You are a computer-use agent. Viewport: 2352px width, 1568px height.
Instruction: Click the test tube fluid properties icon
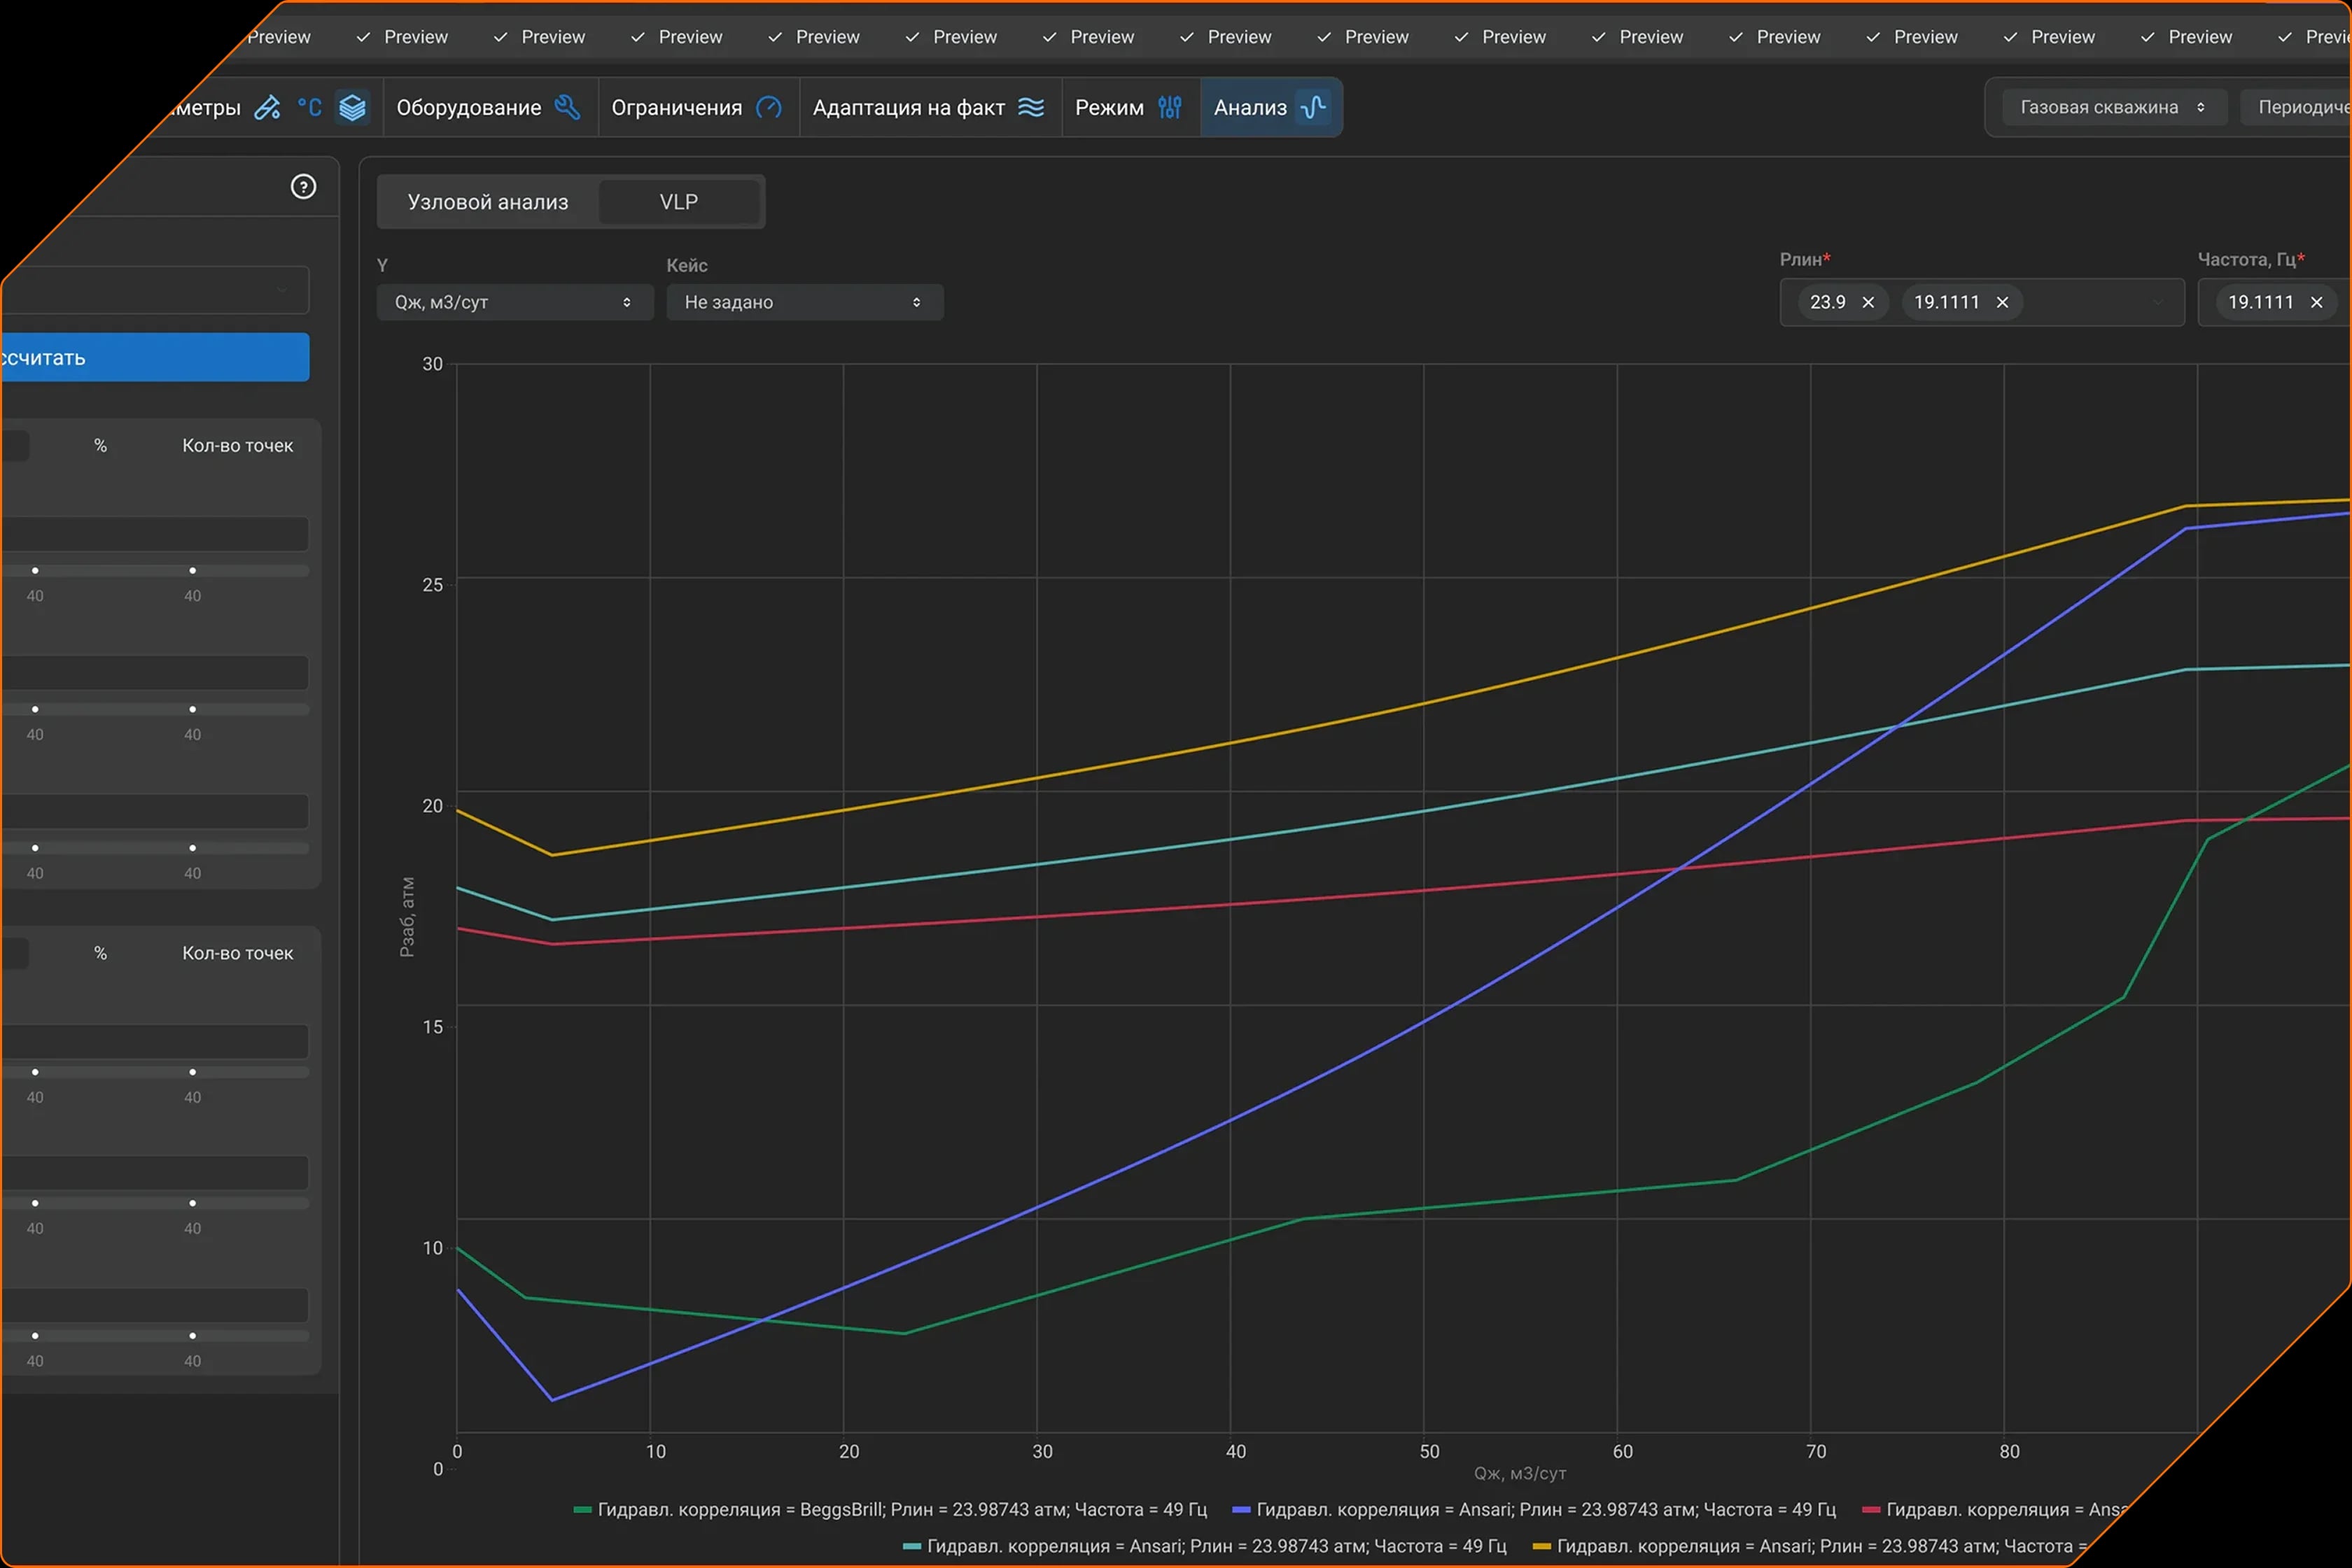[267, 108]
